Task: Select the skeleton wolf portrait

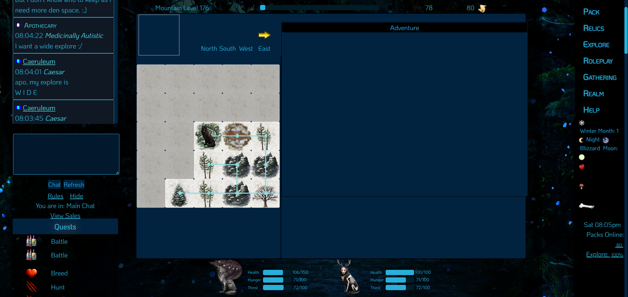Action: click(348, 277)
